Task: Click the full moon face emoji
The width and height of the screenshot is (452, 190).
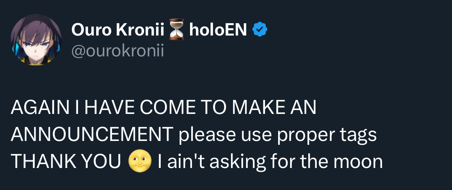Action: (x=140, y=162)
